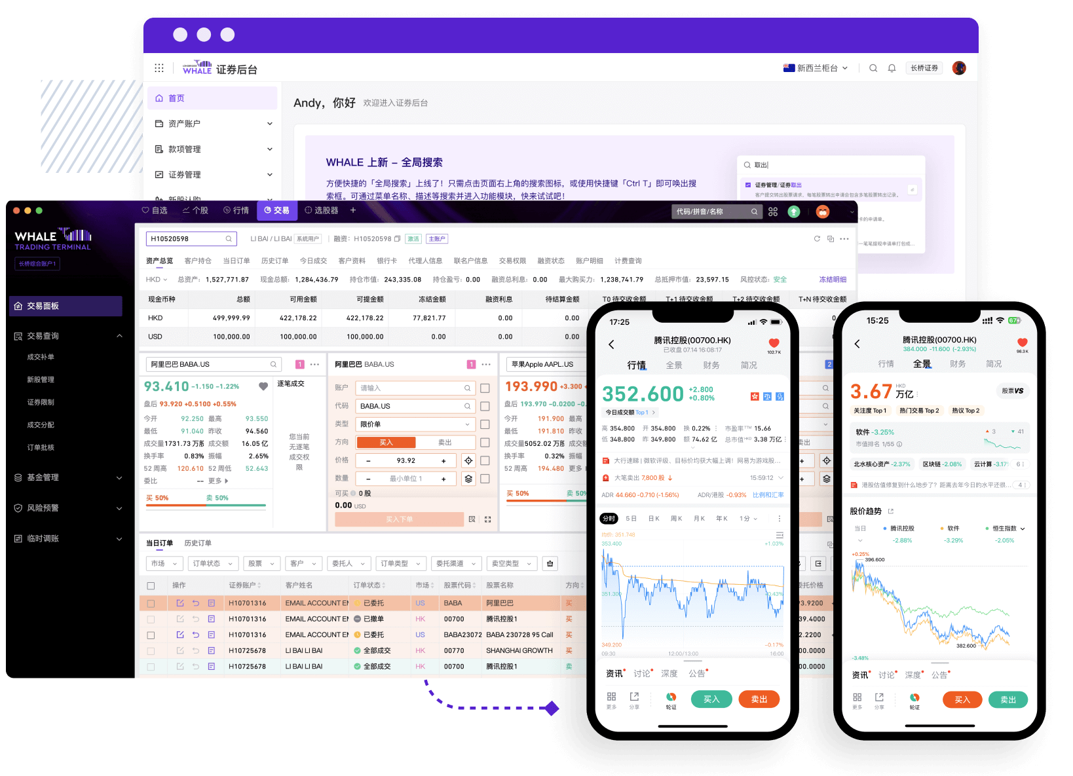This screenshot has width=1073, height=776.
Task: Click the briefcase icon next to order filters
Action: (x=550, y=563)
